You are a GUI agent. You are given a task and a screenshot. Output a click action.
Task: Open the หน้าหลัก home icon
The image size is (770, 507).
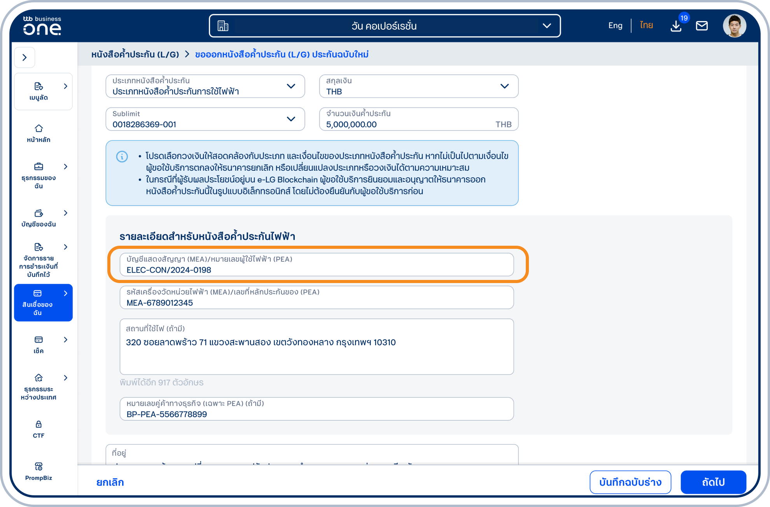coord(38,129)
